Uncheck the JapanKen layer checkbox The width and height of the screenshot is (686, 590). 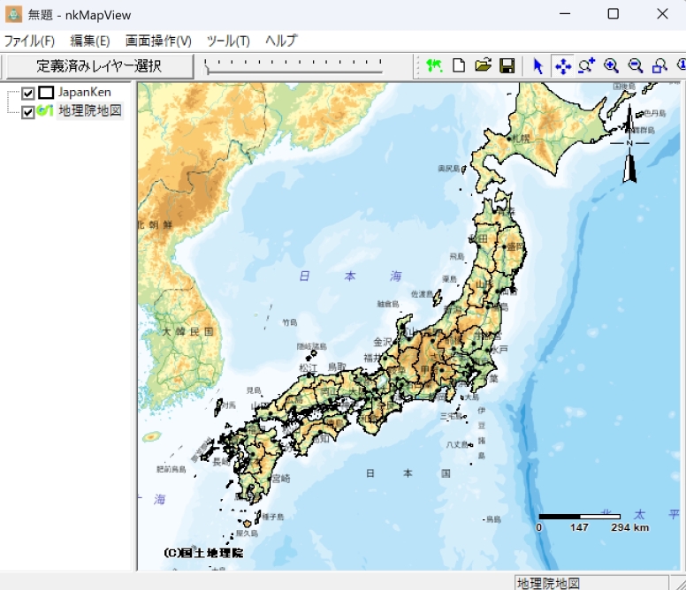pos(28,93)
